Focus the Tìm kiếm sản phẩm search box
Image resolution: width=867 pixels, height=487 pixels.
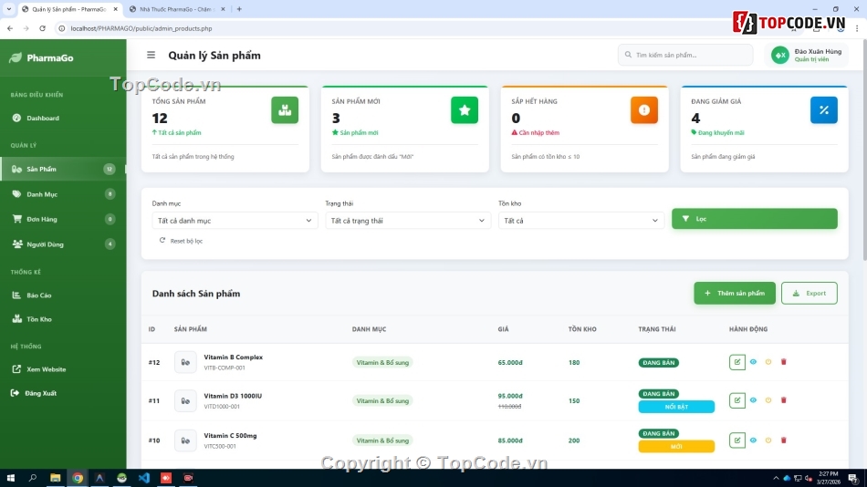685,55
